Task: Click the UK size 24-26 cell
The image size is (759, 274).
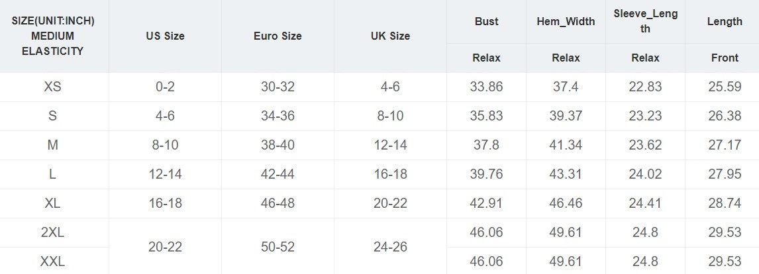Action: click(x=390, y=247)
